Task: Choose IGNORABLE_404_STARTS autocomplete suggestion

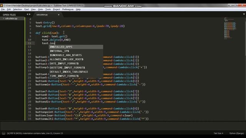Action: pos(76,55)
